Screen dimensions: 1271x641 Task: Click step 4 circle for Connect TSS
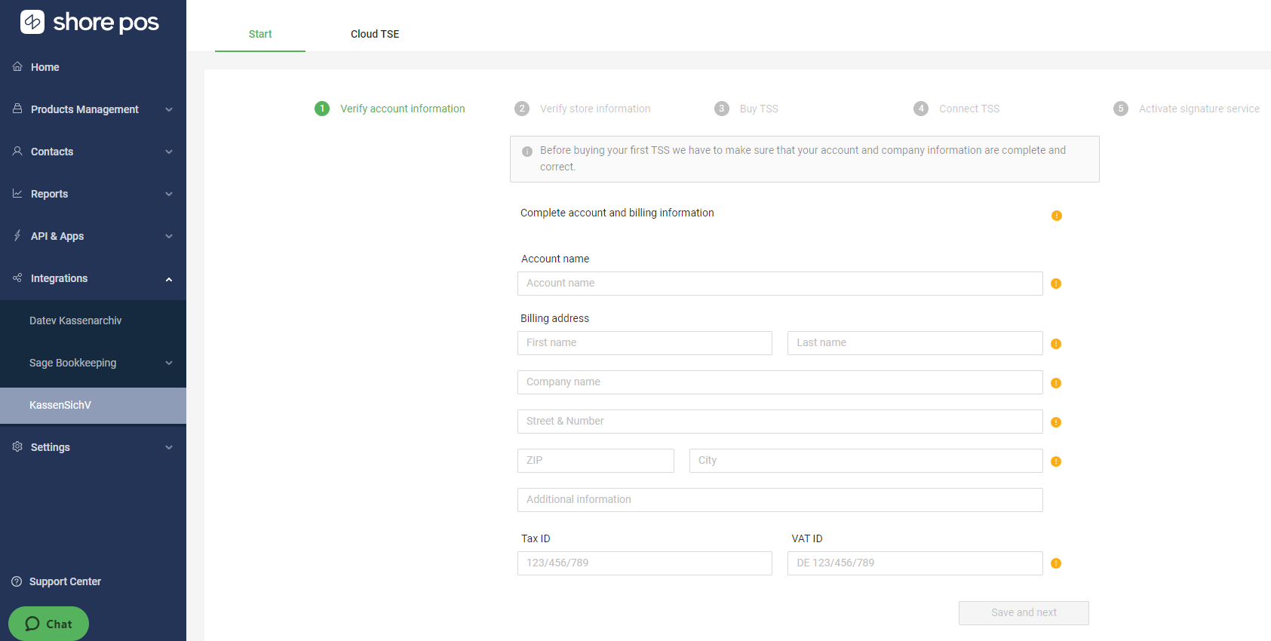point(921,109)
